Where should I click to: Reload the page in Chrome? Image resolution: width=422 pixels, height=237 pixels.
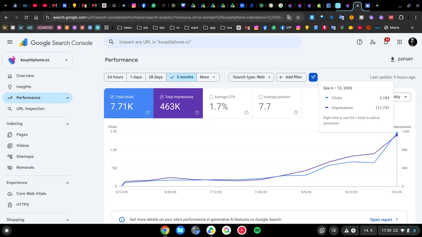click(x=26, y=17)
